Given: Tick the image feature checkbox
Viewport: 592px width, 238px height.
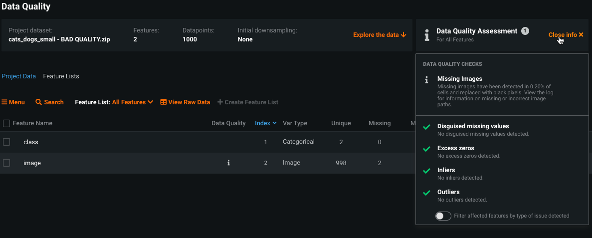Looking at the screenshot, I should [x=6, y=163].
